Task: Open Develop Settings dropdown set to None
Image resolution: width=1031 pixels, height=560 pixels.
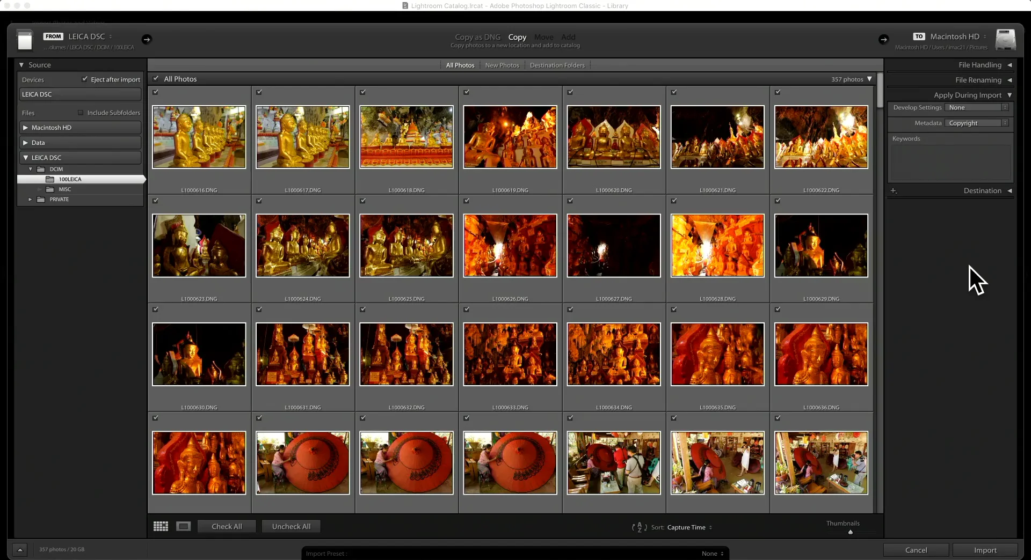Action: click(x=977, y=107)
